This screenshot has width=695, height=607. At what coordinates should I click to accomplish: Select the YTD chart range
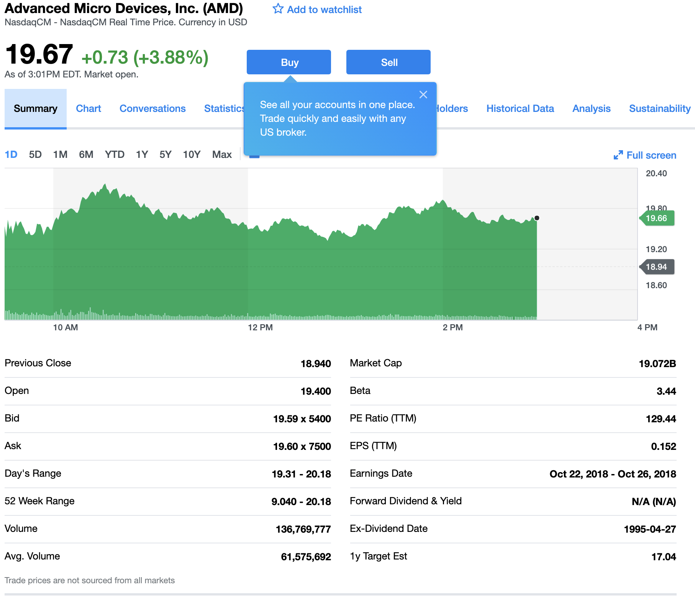click(115, 154)
